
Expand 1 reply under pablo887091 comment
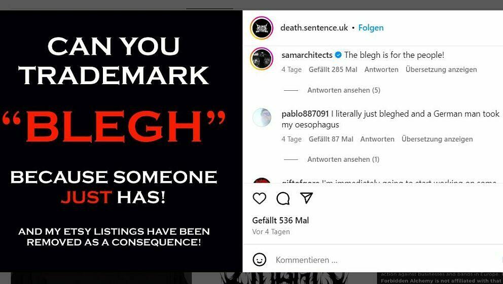click(x=343, y=159)
